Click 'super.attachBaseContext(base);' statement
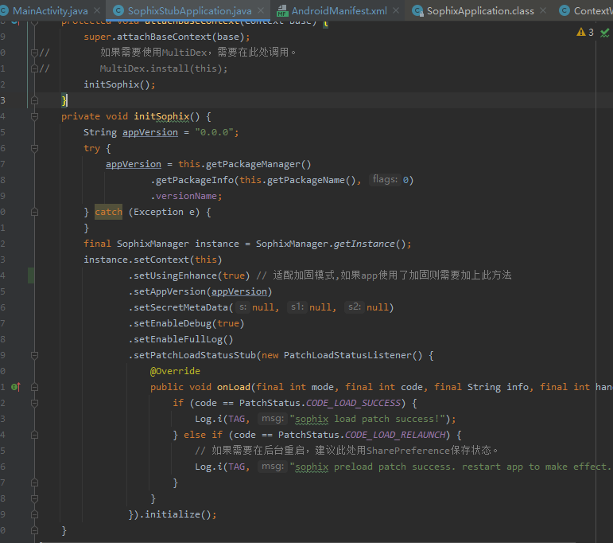 [x=167, y=37]
